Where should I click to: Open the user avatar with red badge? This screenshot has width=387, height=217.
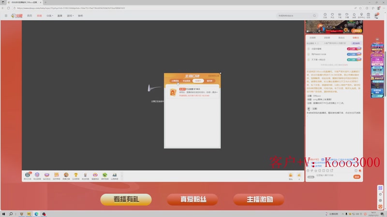(x=377, y=15)
